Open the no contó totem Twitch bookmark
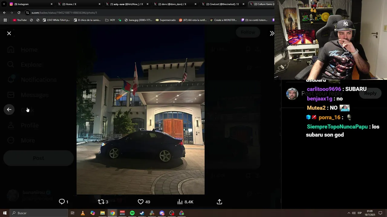 [x=254, y=20]
